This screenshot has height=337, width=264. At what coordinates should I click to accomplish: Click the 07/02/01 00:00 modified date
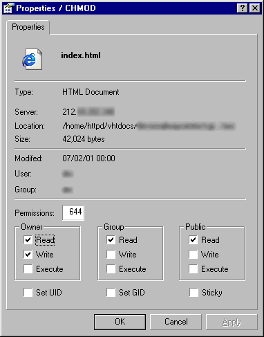tap(88, 158)
